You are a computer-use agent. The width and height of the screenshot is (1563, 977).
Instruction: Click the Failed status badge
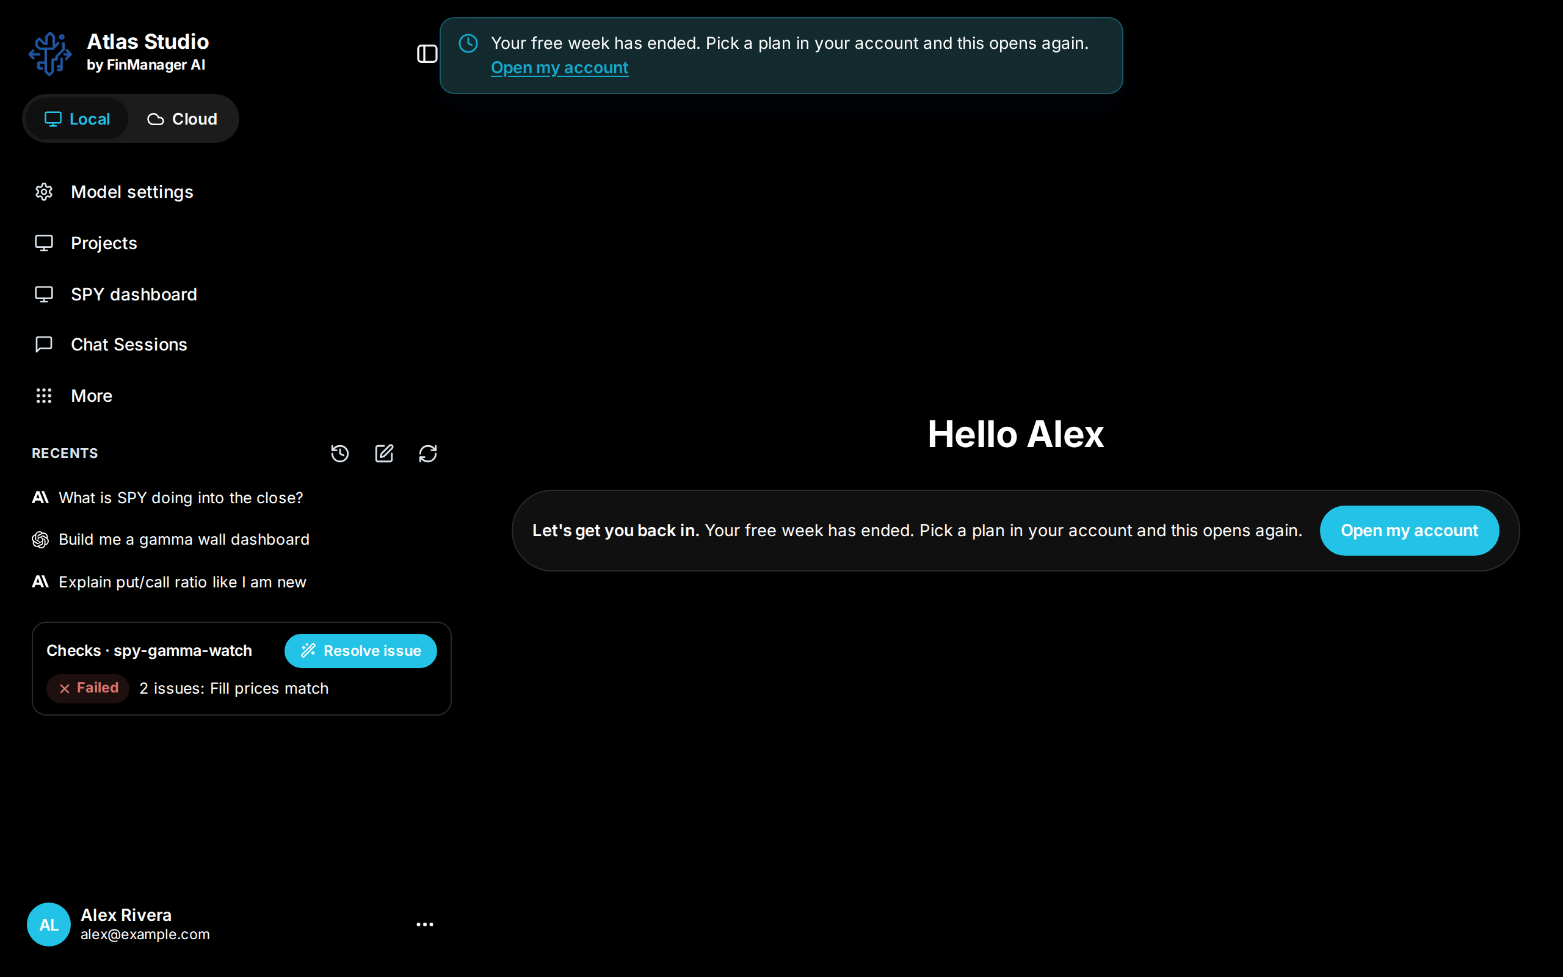point(88,688)
